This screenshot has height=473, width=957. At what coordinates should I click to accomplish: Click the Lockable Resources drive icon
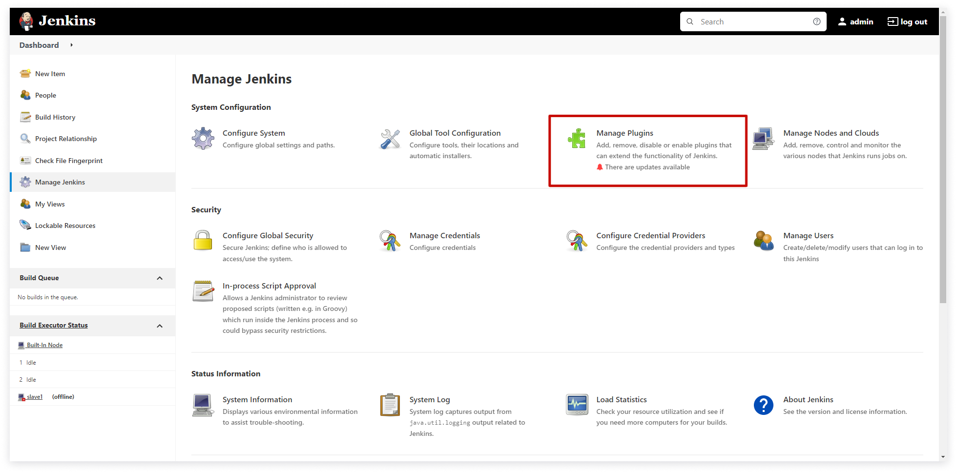tap(25, 226)
